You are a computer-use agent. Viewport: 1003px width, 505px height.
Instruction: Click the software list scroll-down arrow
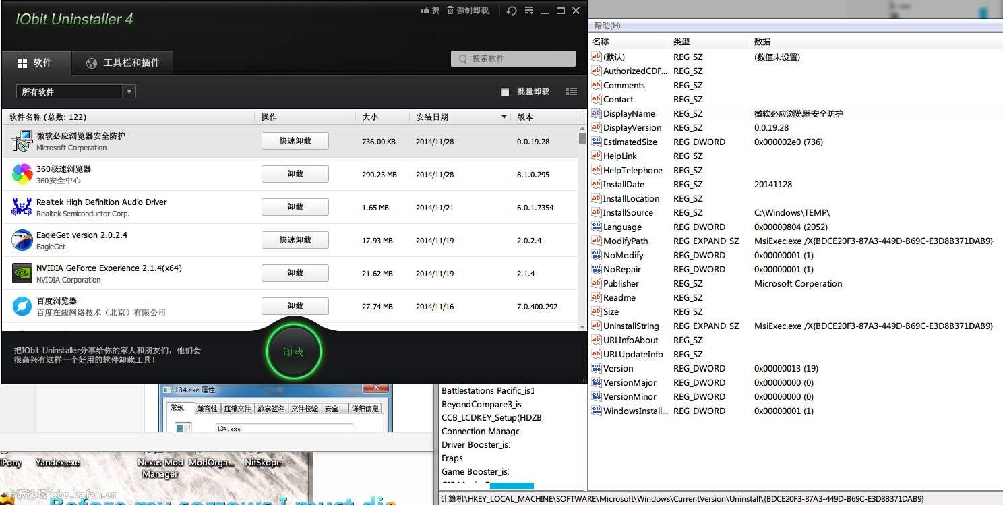[x=582, y=327]
